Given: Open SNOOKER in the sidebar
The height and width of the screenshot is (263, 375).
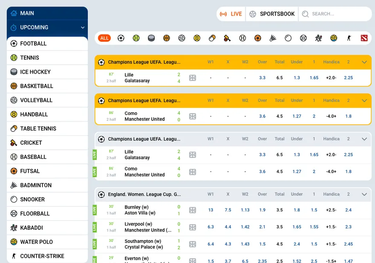Looking at the screenshot, I should click(47, 200).
